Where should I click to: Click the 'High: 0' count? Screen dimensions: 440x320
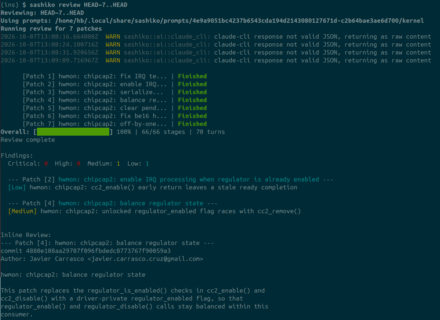[x=68, y=163]
